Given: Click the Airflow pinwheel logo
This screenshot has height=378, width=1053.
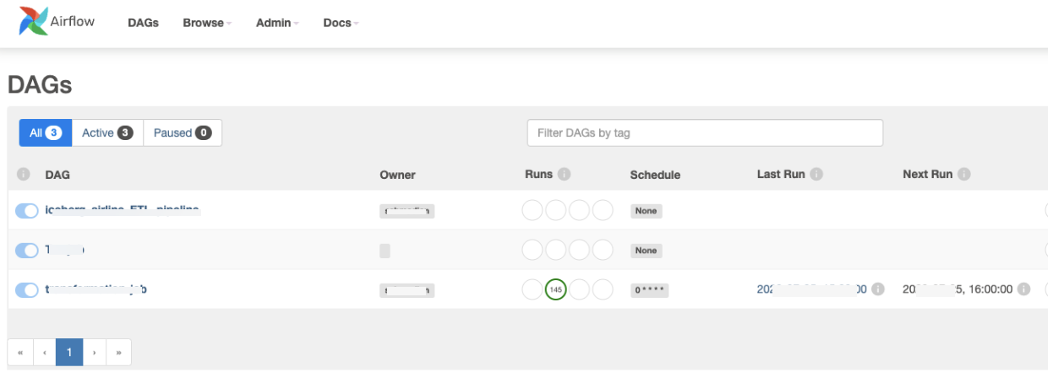Looking at the screenshot, I should tap(34, 22).
